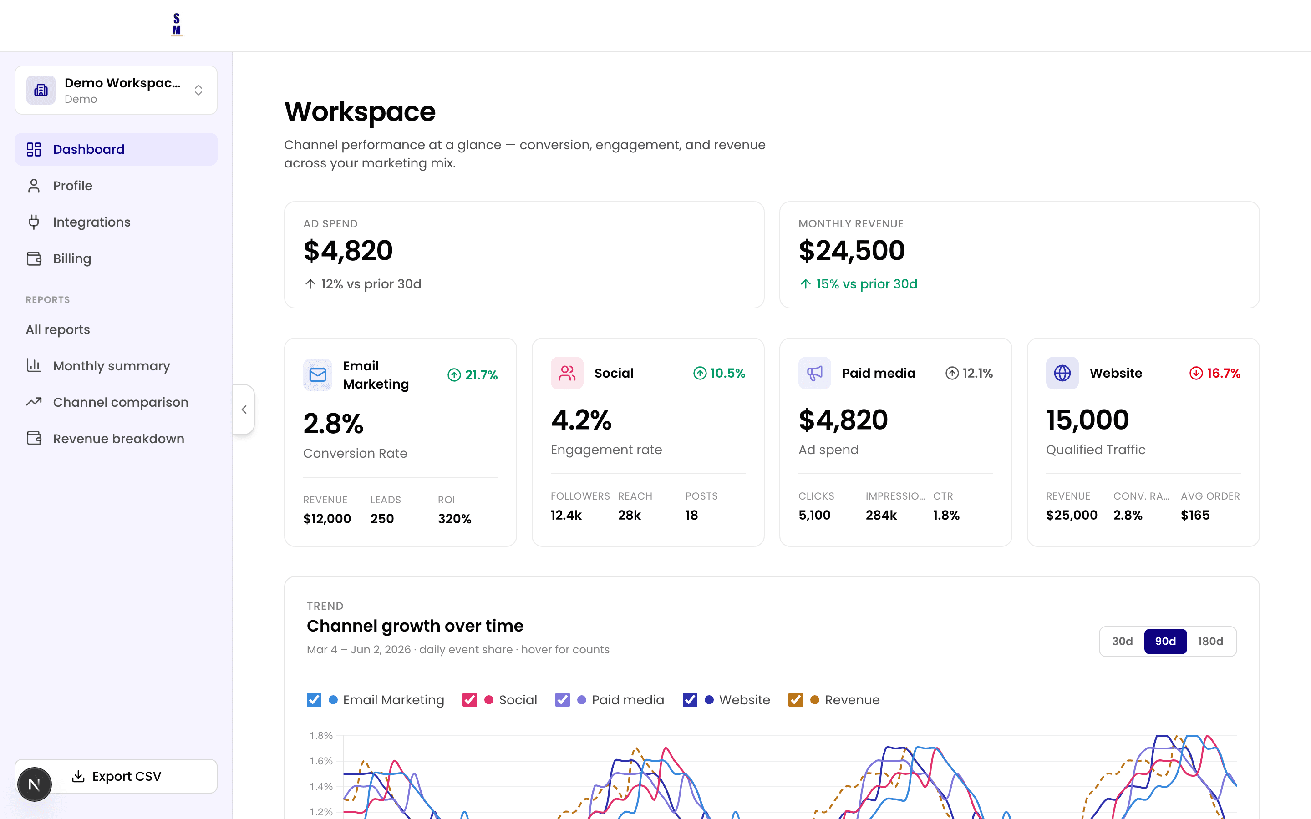Viewport: 1311px width, 819px height.
Task: Click the Export CSV button
Action: [116, 776]
